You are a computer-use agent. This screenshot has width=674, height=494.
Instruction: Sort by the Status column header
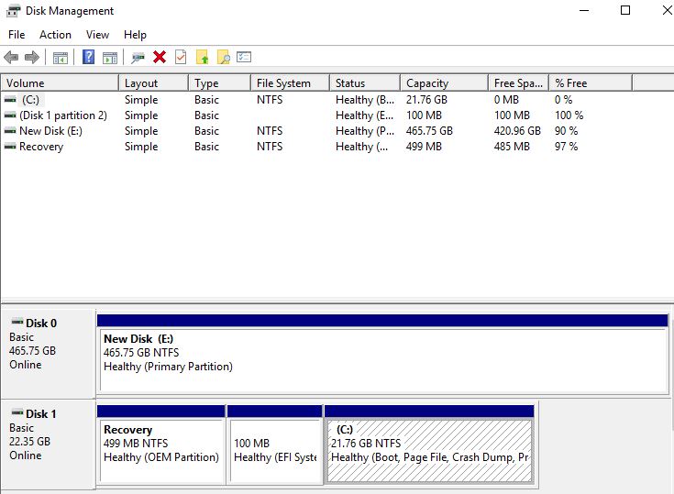pos(365,82)
